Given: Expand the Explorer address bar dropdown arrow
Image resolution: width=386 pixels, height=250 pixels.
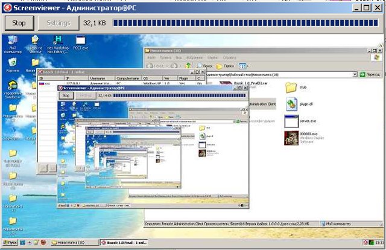Looking at the screenshot, I should 355,74.
